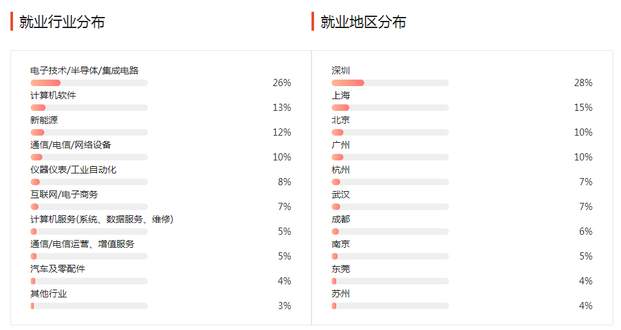The height and width of the screenshot is (330, 621).
Task: Click the 深圳 region progress bar
Action: tap(390, 83)
